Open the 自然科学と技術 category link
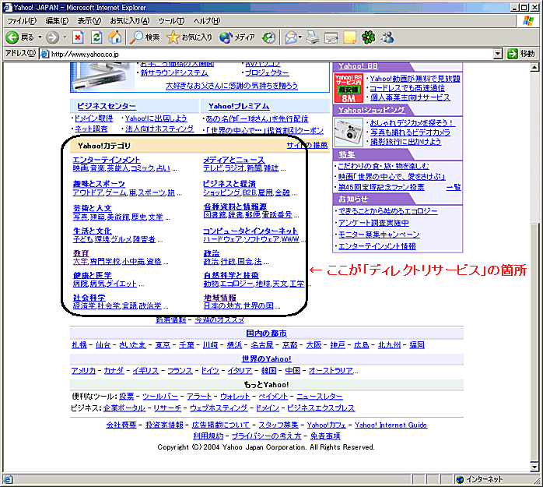 click(231, 275)
